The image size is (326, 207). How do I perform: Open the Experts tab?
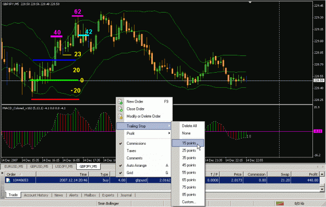tap(108, 195)
